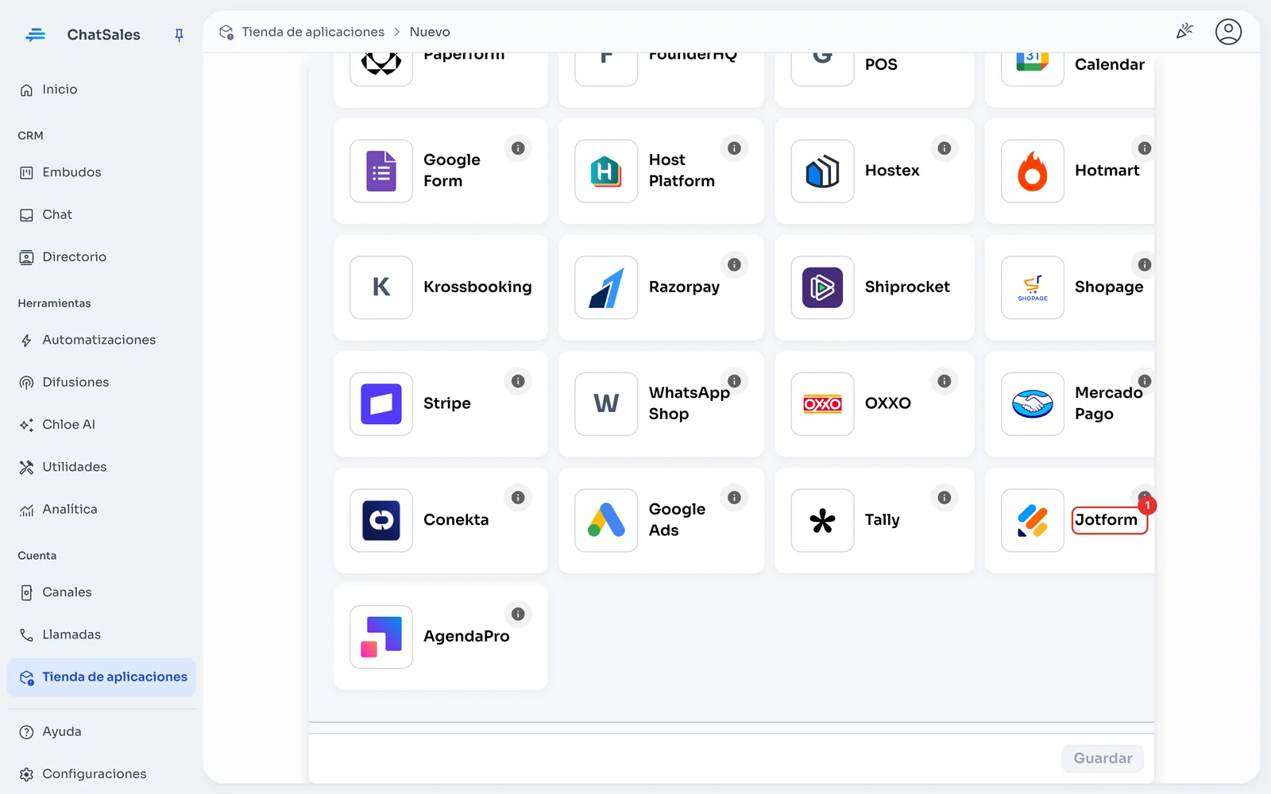This screenshot has width=1271, height=794.
Task: Click the Krossbooking label text
Action: pyautogui.click(x=477, y=287)
